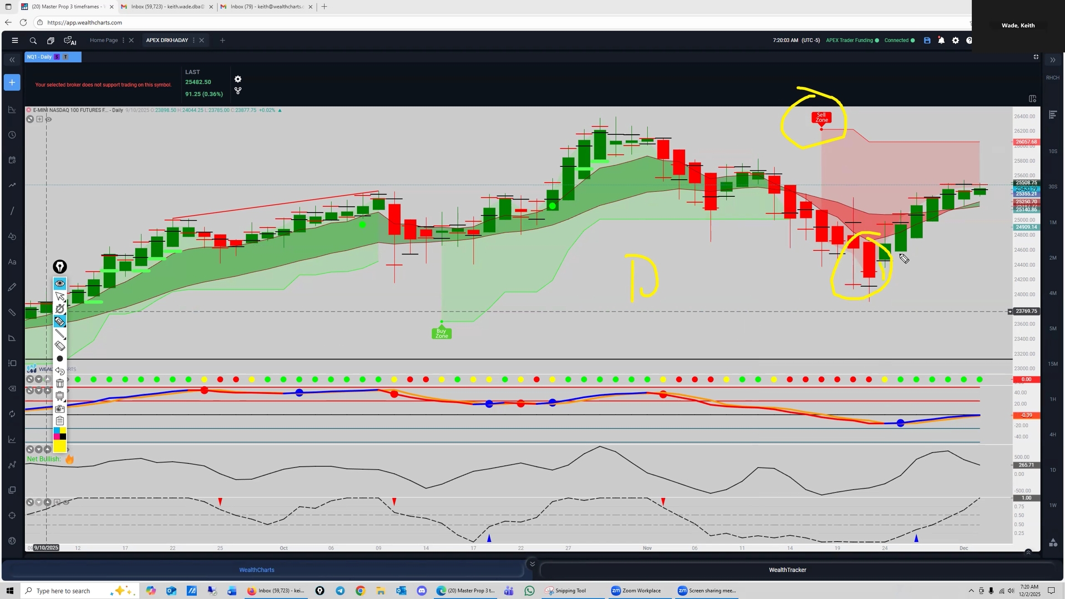Toggle the eye visibility tool in drawing toolbar
The image size is (1065, 599).
60,283
